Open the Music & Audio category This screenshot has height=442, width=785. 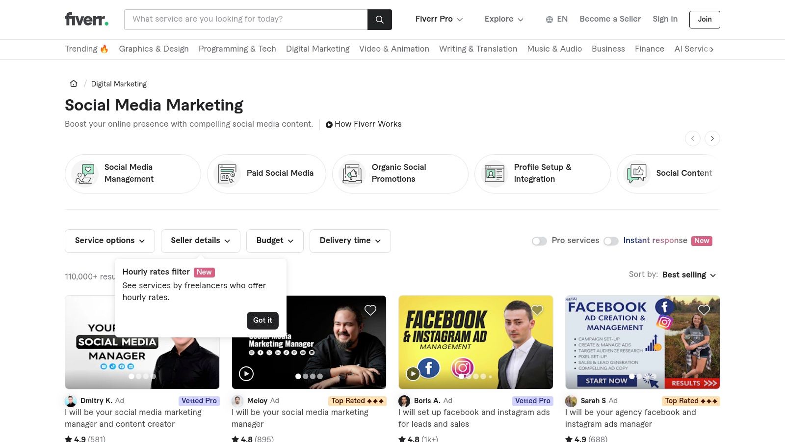(x=554, y=49)
